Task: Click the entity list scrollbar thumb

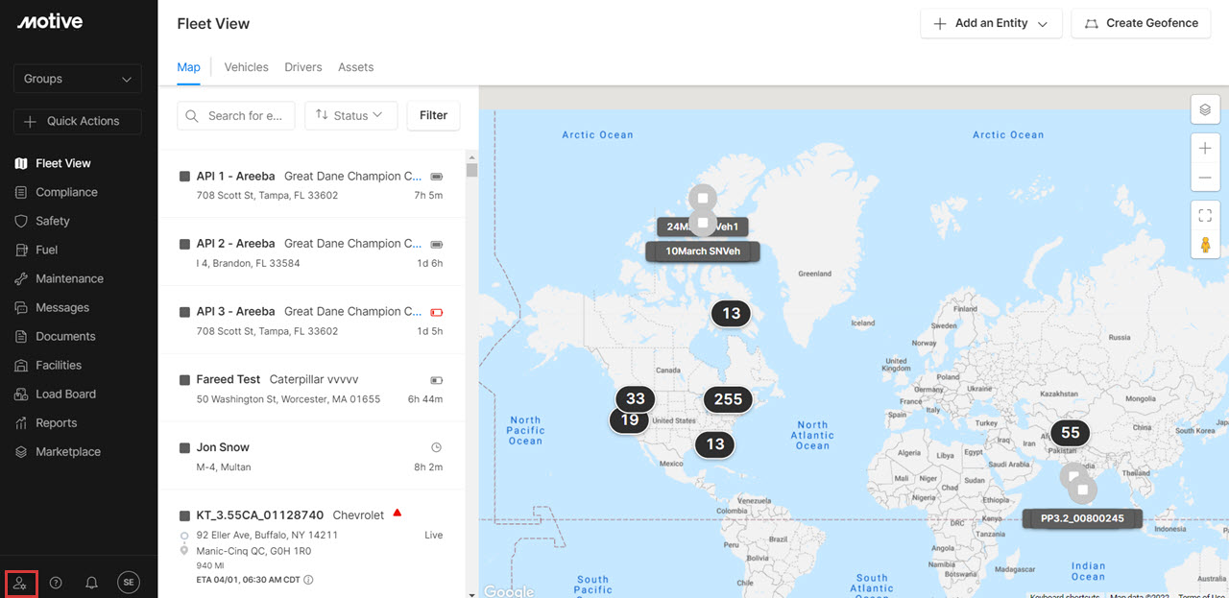Action: 471,170
